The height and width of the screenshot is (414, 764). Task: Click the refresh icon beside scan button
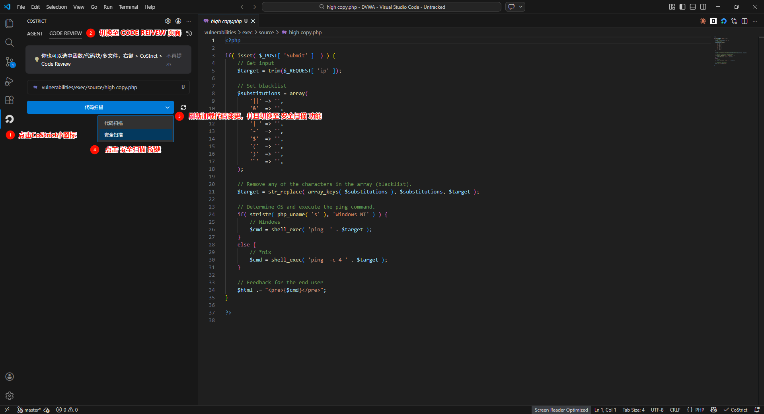pos(183,107)
